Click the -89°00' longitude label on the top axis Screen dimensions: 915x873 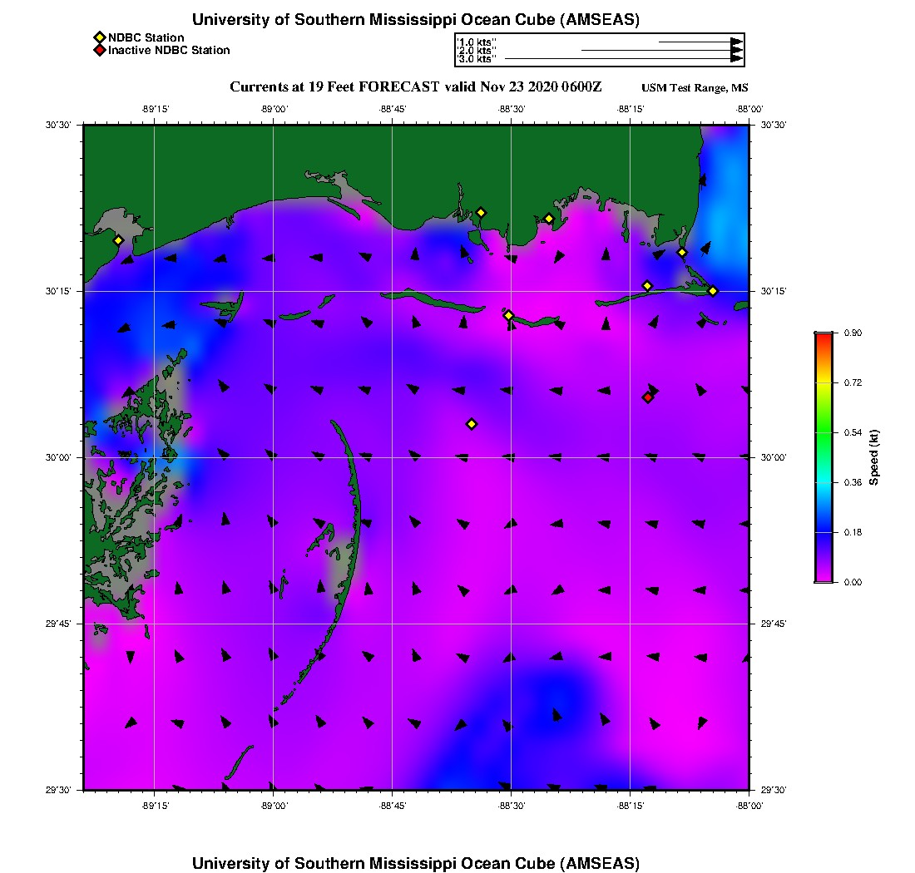274,109
